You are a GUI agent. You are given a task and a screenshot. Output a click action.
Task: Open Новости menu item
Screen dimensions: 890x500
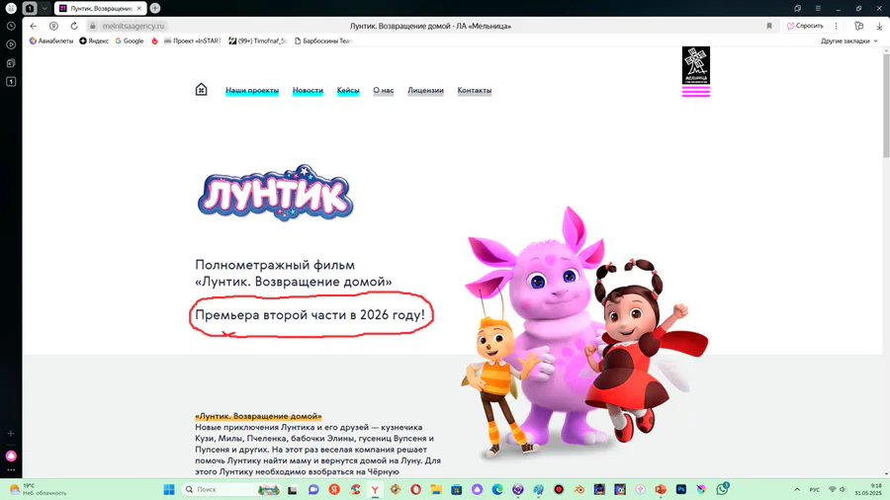point(308,90)
